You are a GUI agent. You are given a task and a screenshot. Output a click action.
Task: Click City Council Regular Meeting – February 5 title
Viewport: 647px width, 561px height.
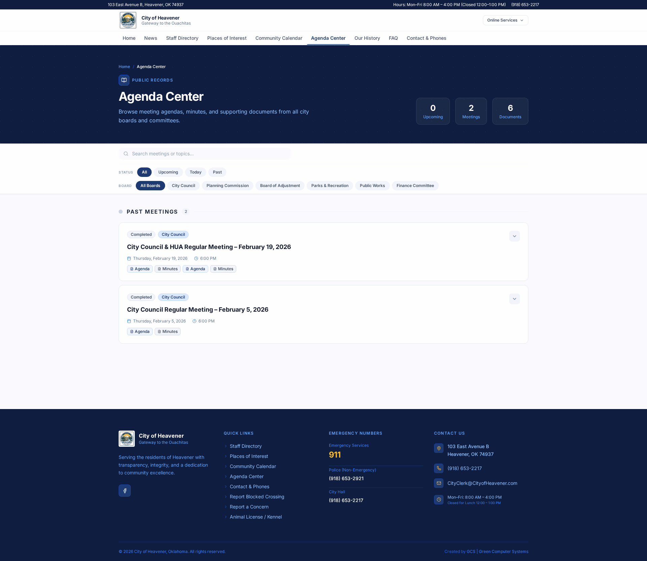tap(198, 310)
